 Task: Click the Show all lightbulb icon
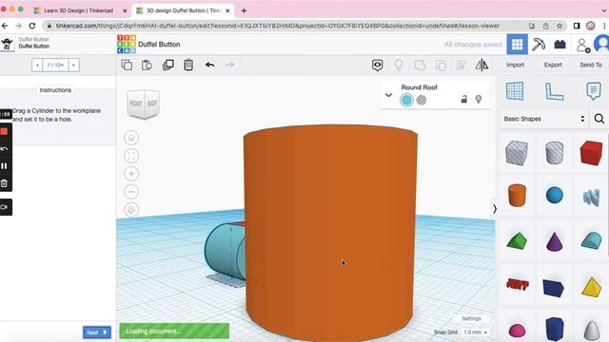(x=399, y=66)
